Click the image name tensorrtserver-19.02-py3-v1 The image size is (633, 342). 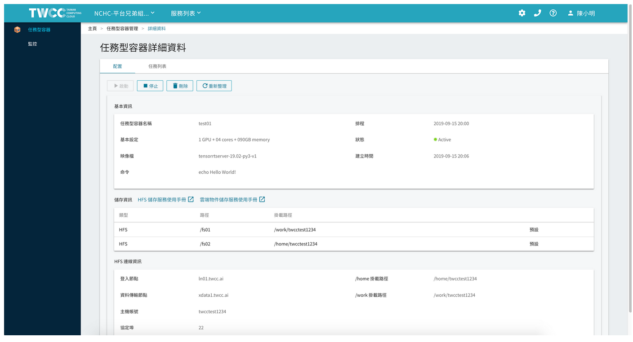coord(227,156)
